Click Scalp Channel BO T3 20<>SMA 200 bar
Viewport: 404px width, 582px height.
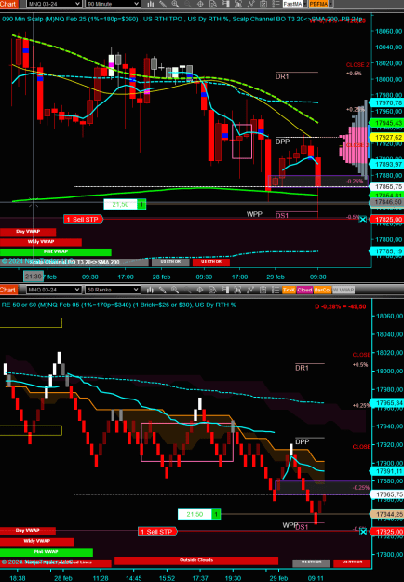(x=74, y=262)
